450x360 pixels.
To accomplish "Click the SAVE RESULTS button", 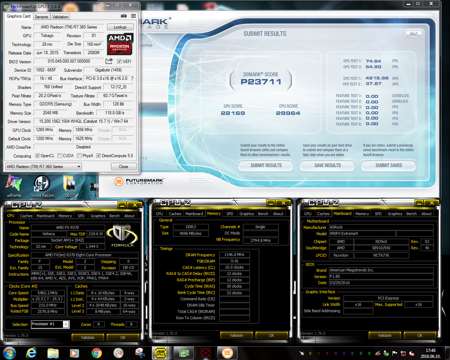I will click(328, 165).
